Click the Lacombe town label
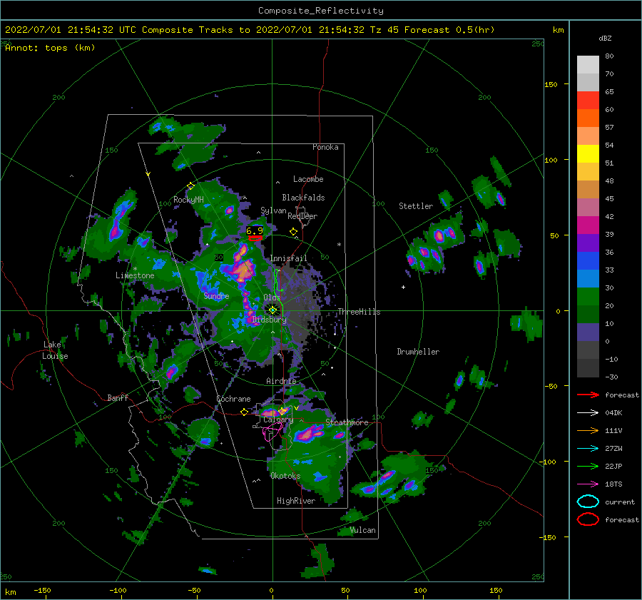642x600 pixels. point(308,179)
